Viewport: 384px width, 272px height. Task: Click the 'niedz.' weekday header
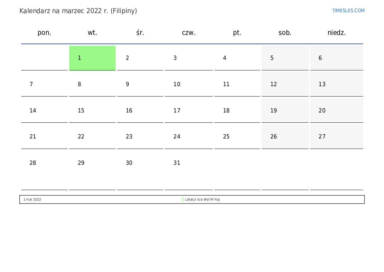(x=336, y=33)
